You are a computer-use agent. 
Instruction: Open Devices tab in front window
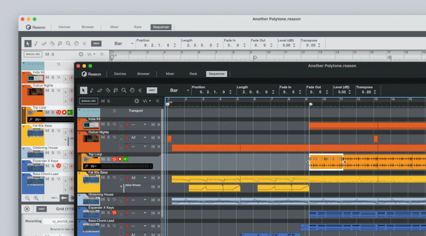point(120,74)
